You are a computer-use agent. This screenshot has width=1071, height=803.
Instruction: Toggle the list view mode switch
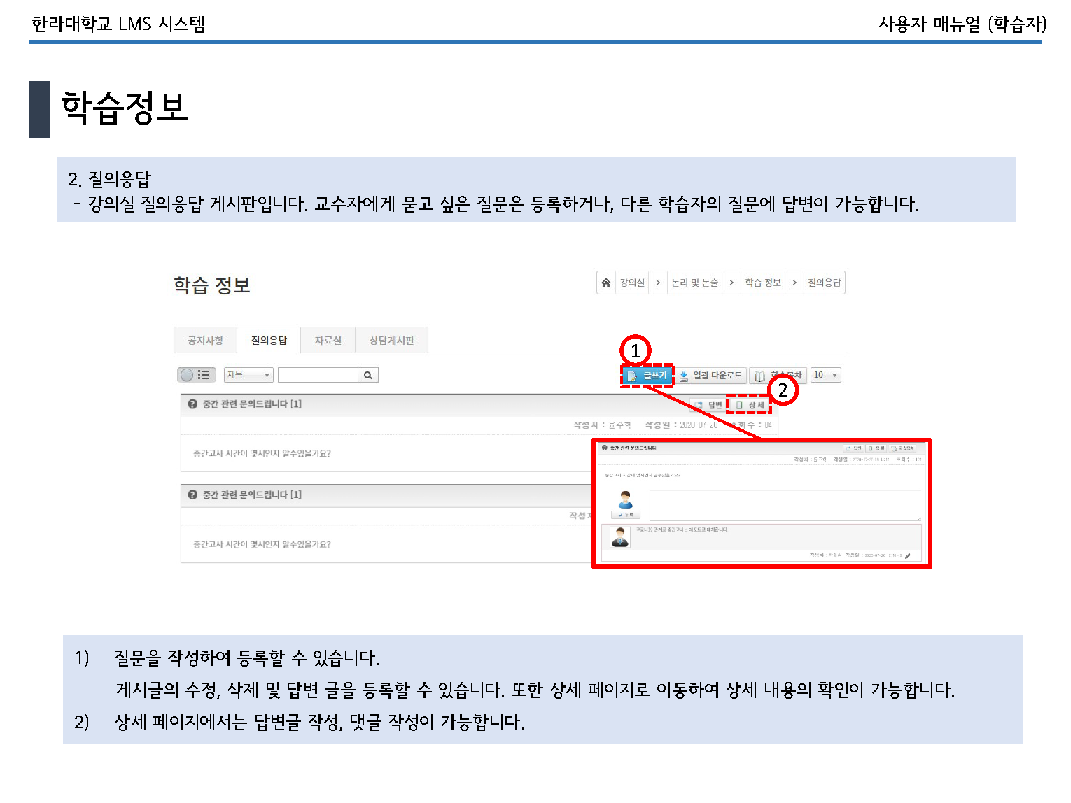pos(196,375)
